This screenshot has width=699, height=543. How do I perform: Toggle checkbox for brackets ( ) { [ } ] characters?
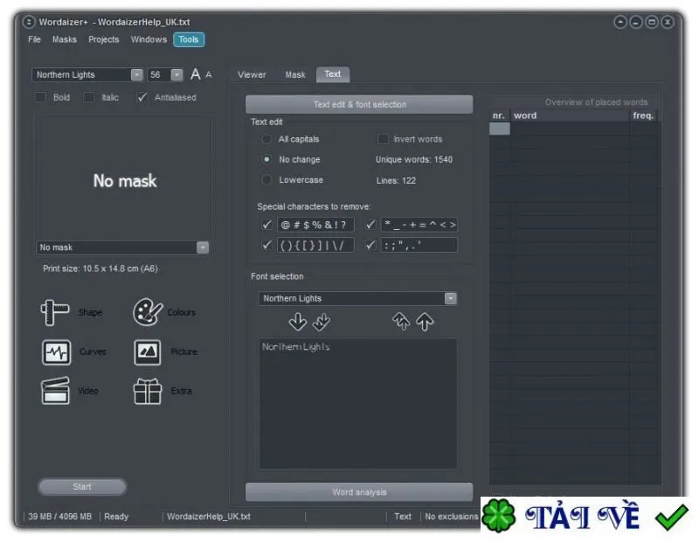point(266,245)
